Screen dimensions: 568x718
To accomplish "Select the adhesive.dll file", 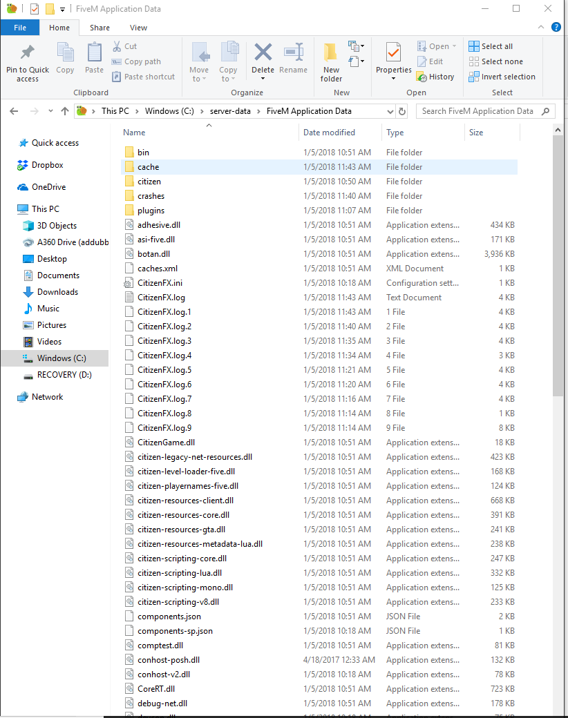I will pos(319,225).
